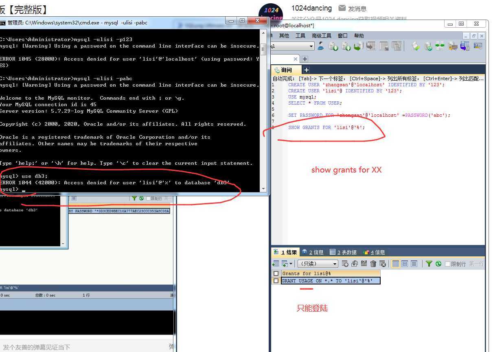Image resolution: width=504 pixels, height=352 pixels.
Task: Click the 'Grants for lisi@%' column header
Action: 330,273
